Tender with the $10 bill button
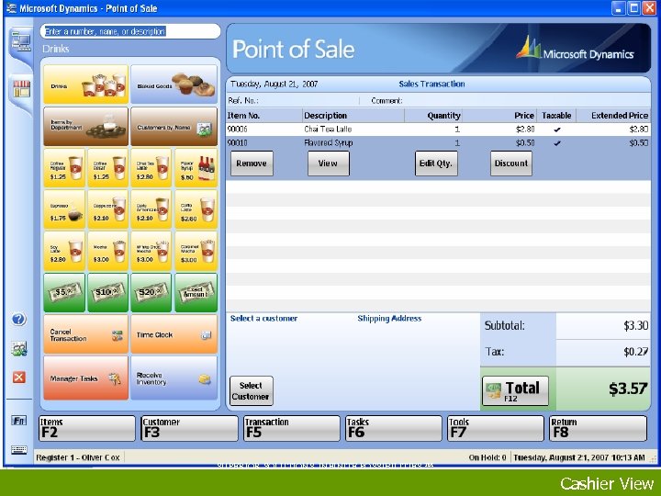Image resolution: width=661 pixels, height=496 pixels. click(108, 293)
